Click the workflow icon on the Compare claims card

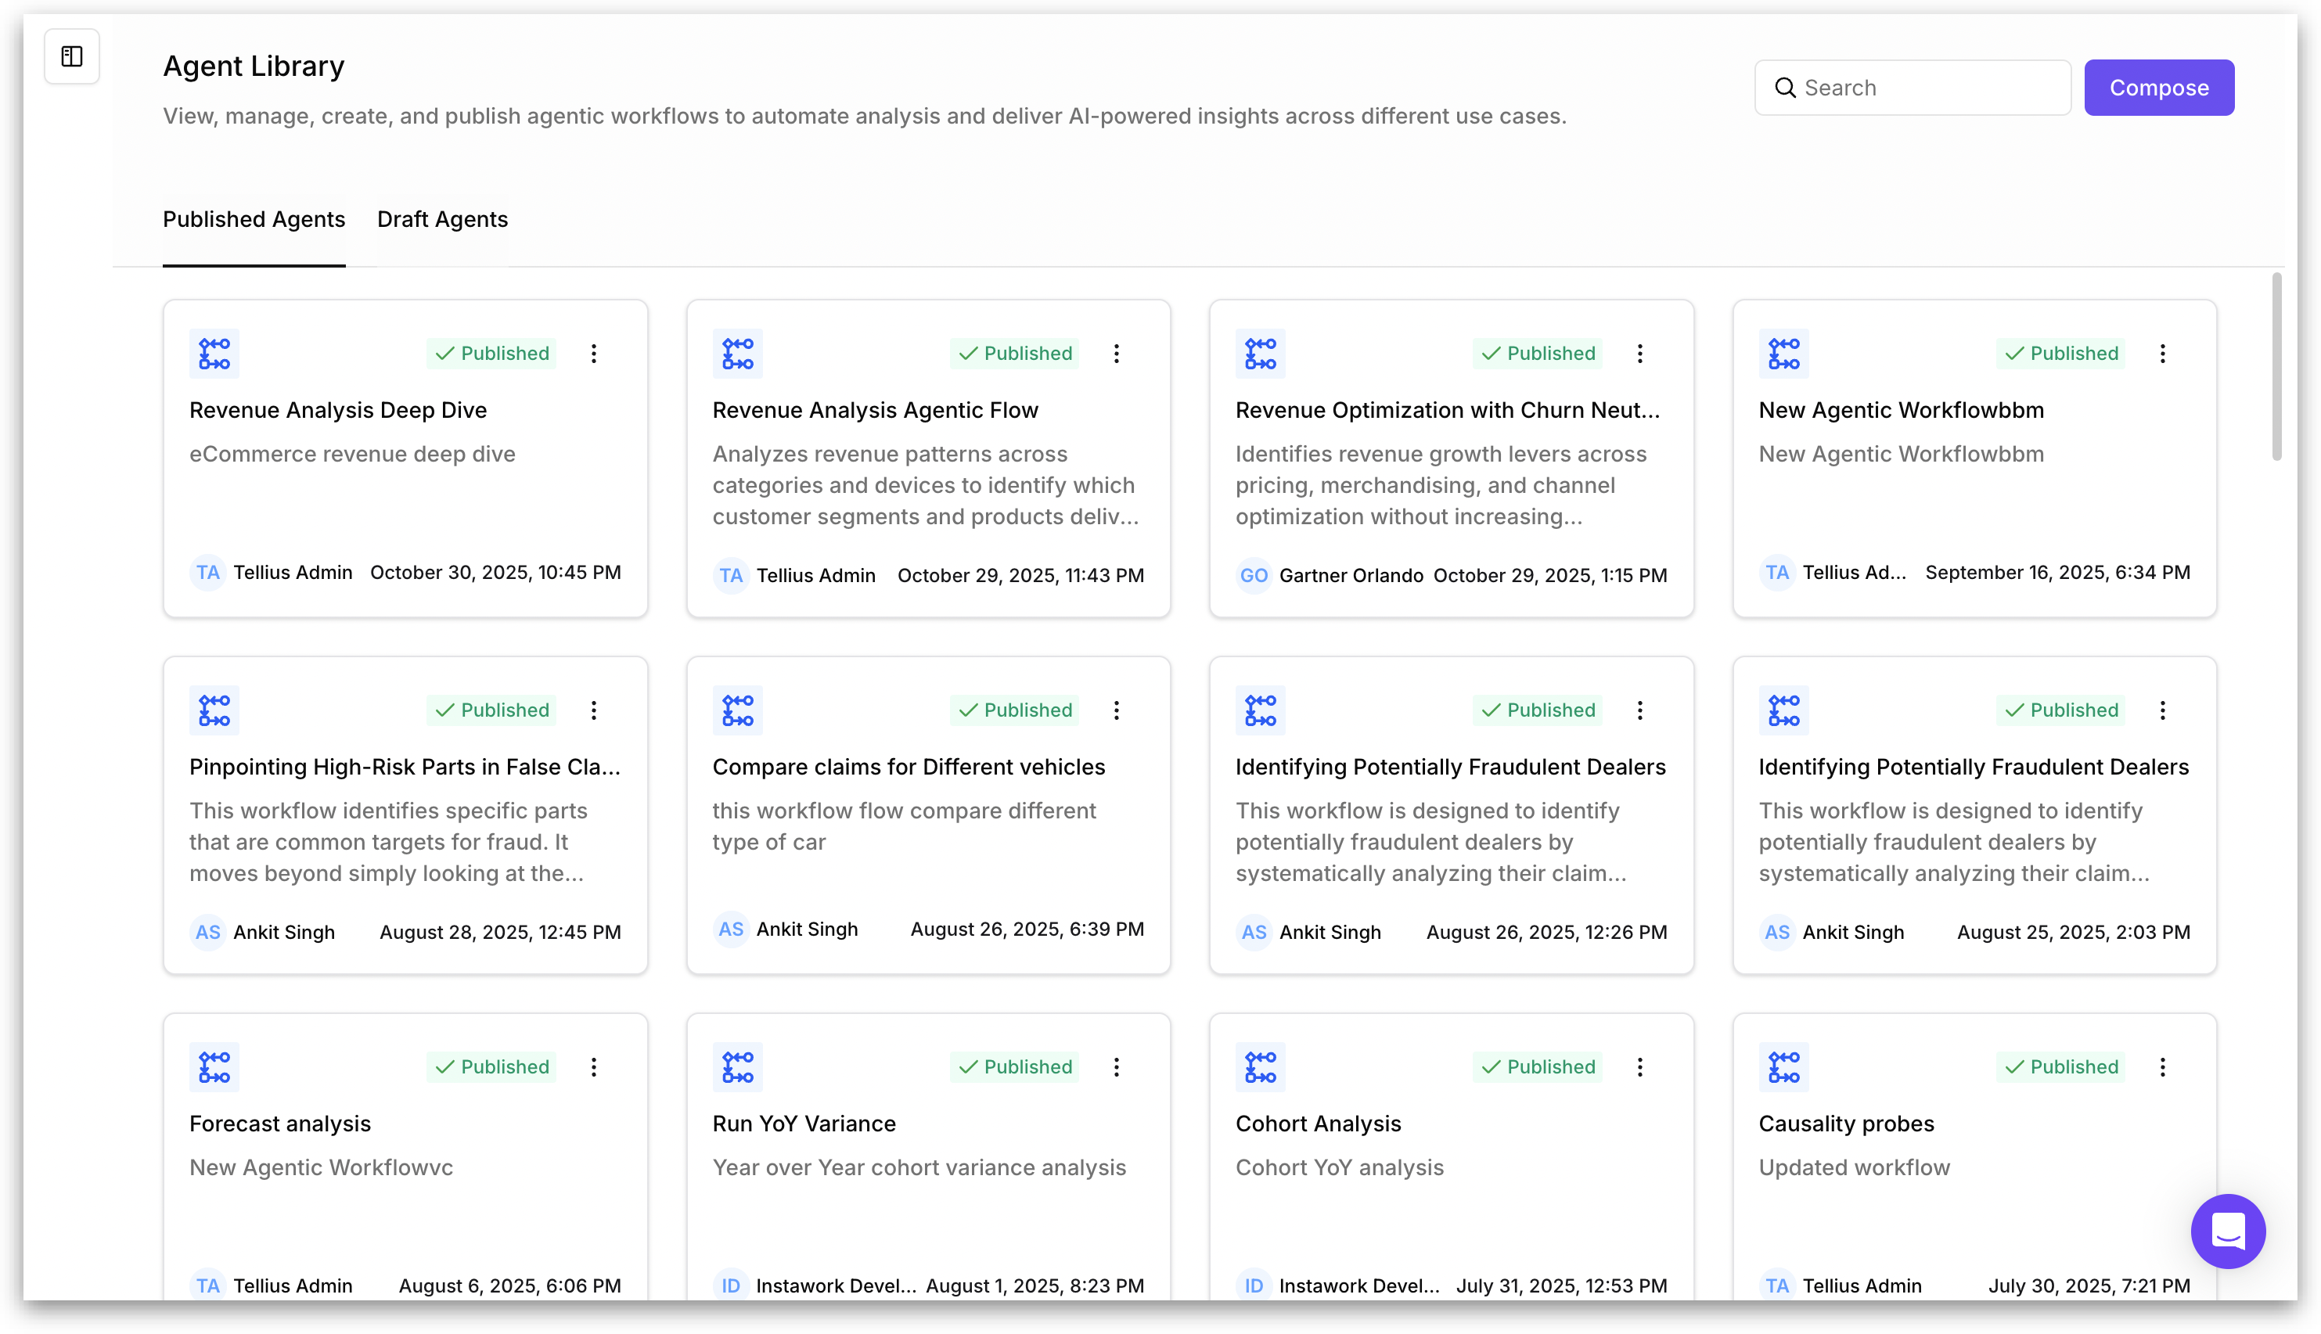coord(736,710)
